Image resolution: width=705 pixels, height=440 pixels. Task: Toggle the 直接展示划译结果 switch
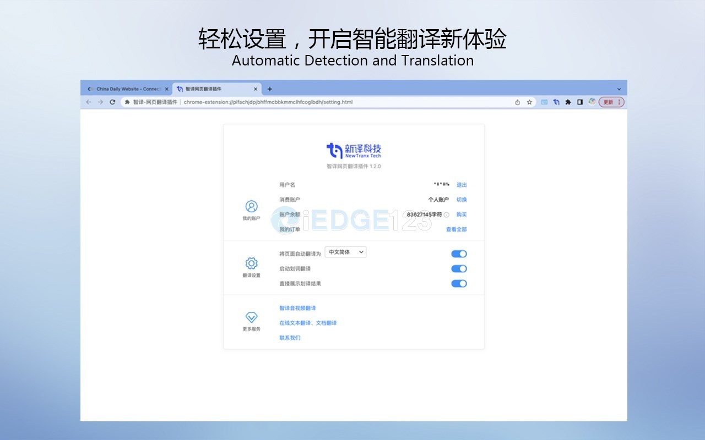tap(459, 283)
